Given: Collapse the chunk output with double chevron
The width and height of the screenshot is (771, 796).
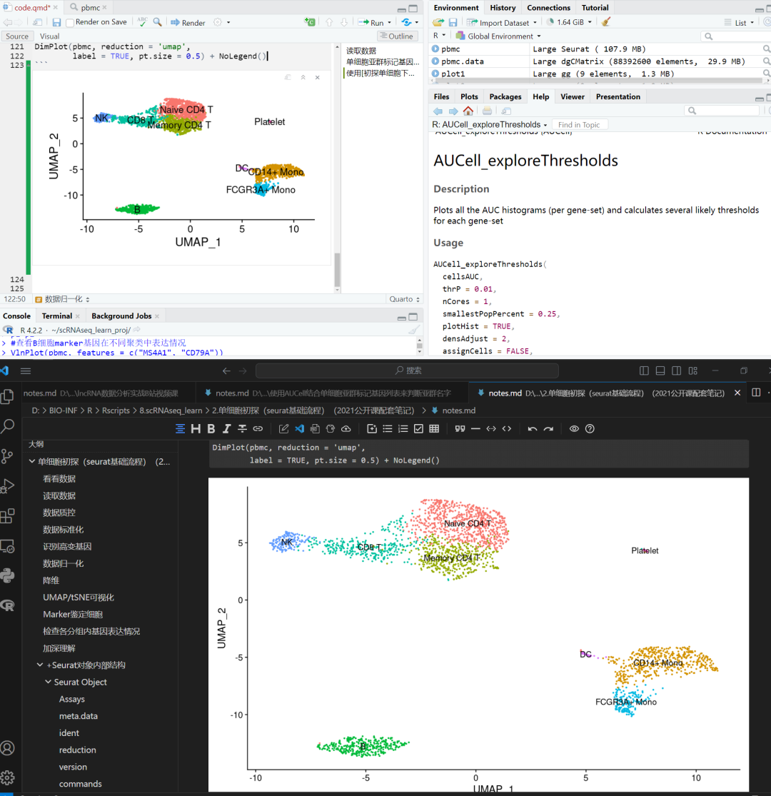Looking at the screenshot, I should click(x=303, y=78).
